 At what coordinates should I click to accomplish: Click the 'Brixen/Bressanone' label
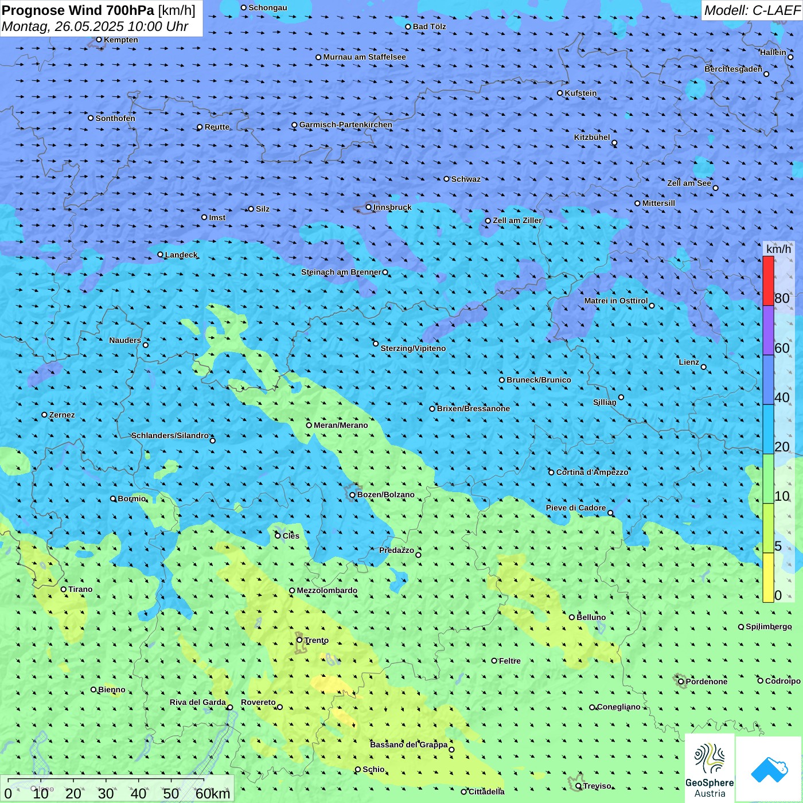(473, 408)
